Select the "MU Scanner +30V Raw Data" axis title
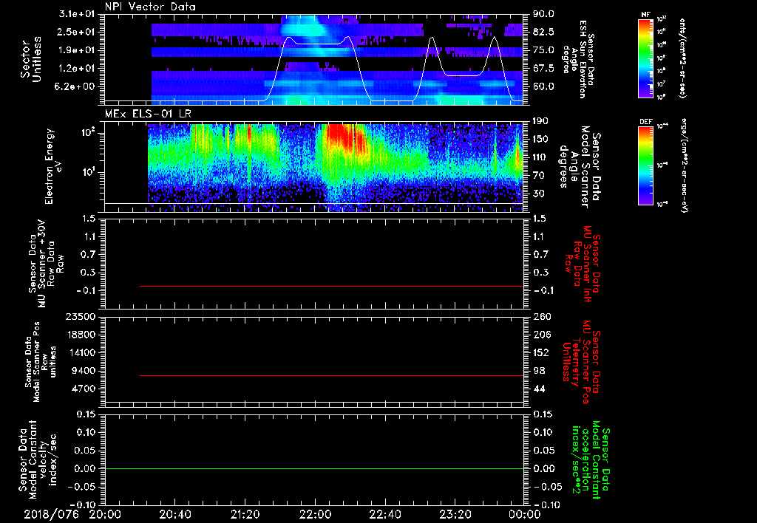This screenshot has height=523, width=757. [47, 264]
